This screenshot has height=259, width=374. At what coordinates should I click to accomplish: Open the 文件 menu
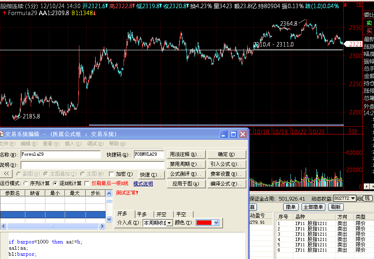pyautogui.click(x=7, y=144)
